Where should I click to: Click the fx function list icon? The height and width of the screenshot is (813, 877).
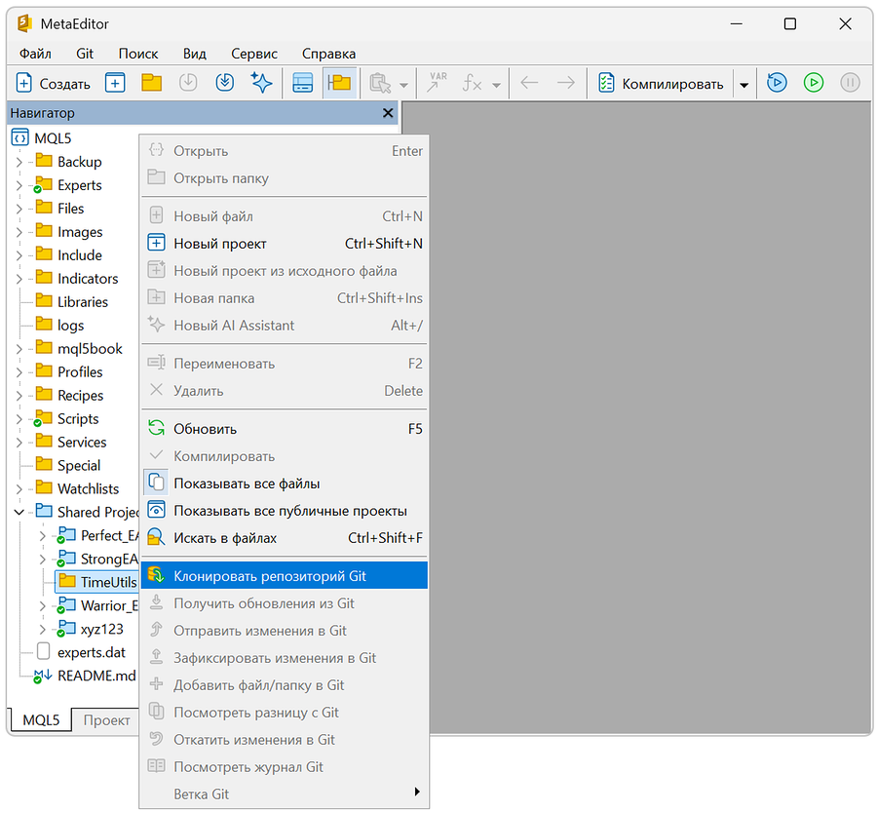pos(472,84)
